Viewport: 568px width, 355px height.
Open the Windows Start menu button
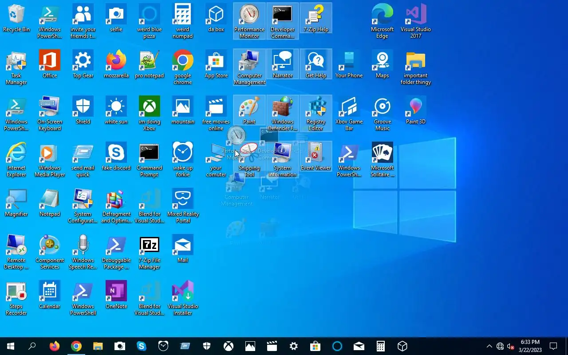[11, 346]
